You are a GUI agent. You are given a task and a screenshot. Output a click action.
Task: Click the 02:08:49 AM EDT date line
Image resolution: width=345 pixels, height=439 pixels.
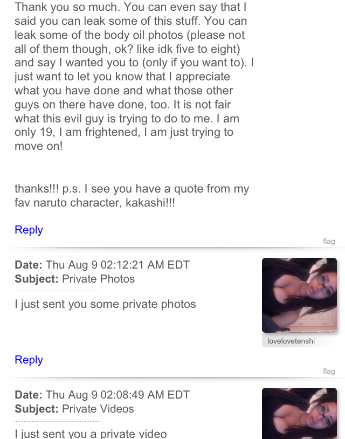(x=118, y=395)
